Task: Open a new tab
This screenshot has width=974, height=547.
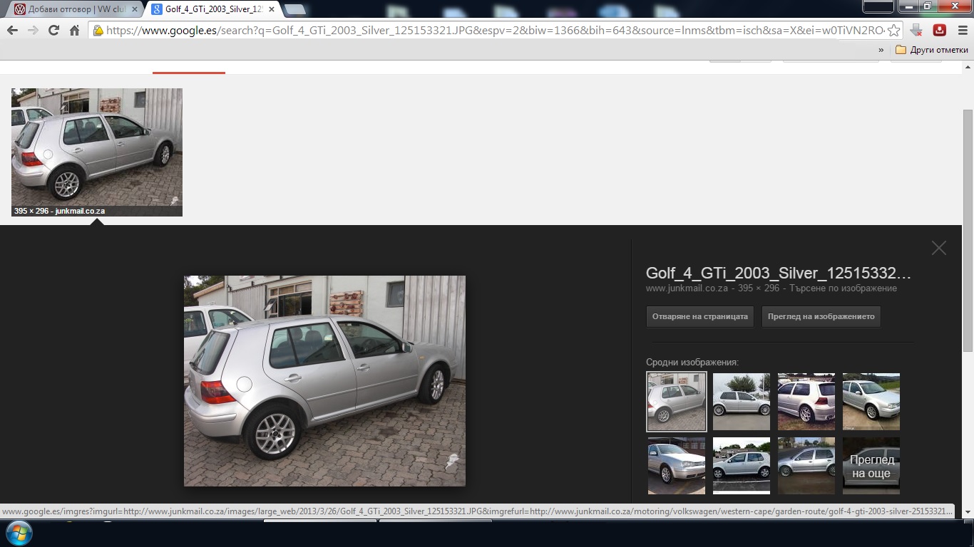Action: pyautogui.click(x=294, y=9)
